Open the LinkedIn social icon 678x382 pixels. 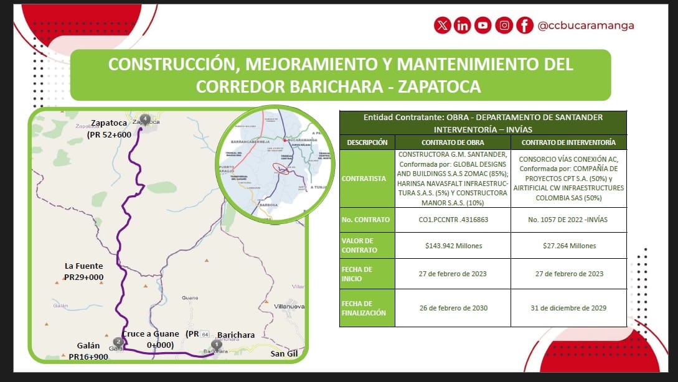pos(463,26)
